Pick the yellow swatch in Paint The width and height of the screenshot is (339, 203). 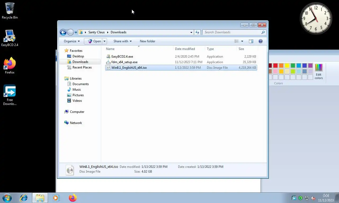coord(287,66)
